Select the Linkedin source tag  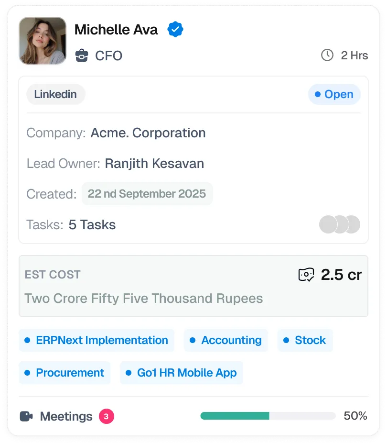pyautogui.click(x=55, y=94)
